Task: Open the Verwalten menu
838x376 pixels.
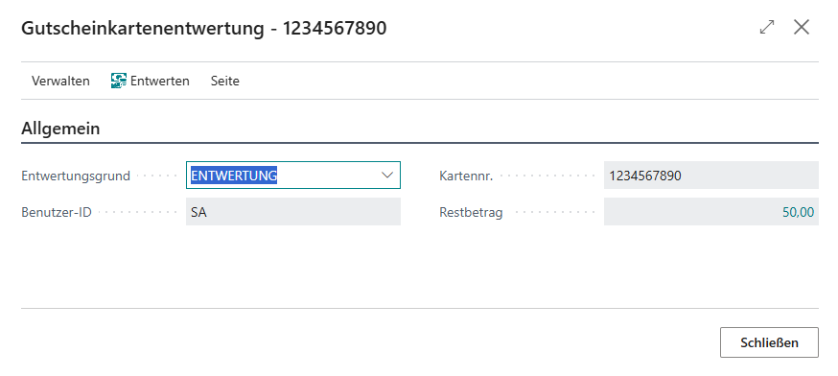Action: click(x=60, y=81)
